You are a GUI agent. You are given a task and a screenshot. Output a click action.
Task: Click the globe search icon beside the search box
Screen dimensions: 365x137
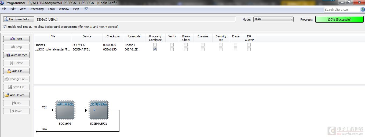tap(362, 9)
